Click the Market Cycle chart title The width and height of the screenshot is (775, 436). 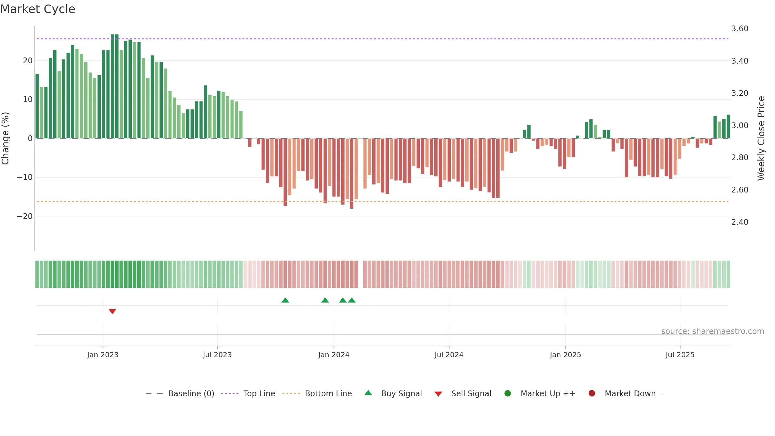(38, 9)
